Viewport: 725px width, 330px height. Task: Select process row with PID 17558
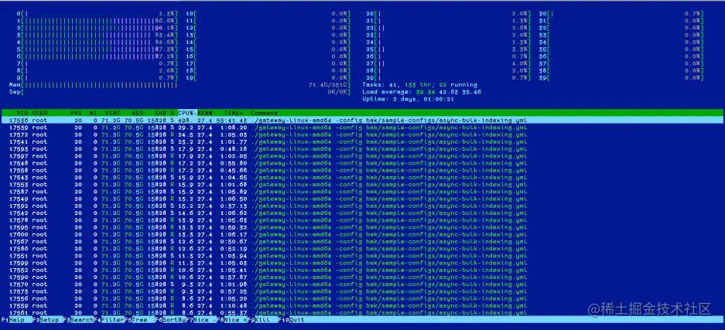(362, 170)
